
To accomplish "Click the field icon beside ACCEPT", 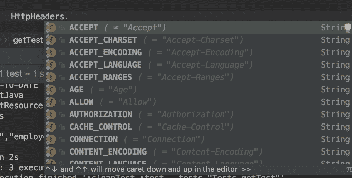I will pyautogui.click(x=51, y=28).
